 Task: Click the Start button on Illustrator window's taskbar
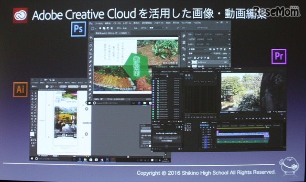[32, 159]
